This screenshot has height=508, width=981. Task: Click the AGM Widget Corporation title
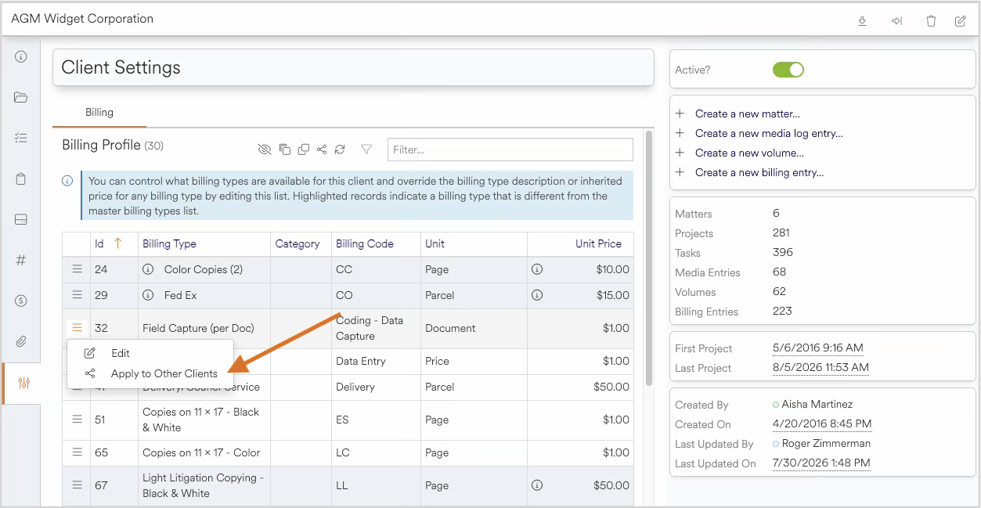pyautogui.click(x=82, y=19)
